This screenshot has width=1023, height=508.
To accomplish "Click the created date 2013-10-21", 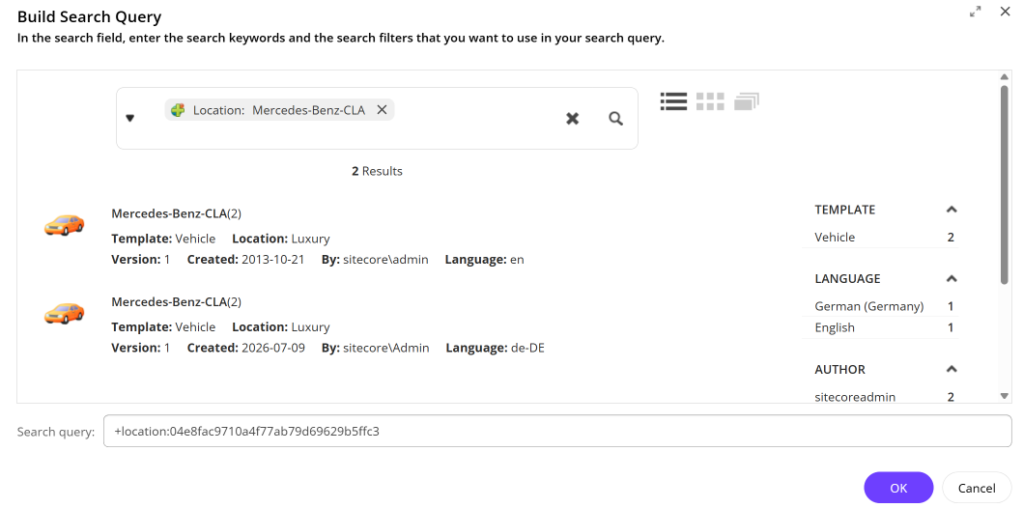I will [272, 260].
